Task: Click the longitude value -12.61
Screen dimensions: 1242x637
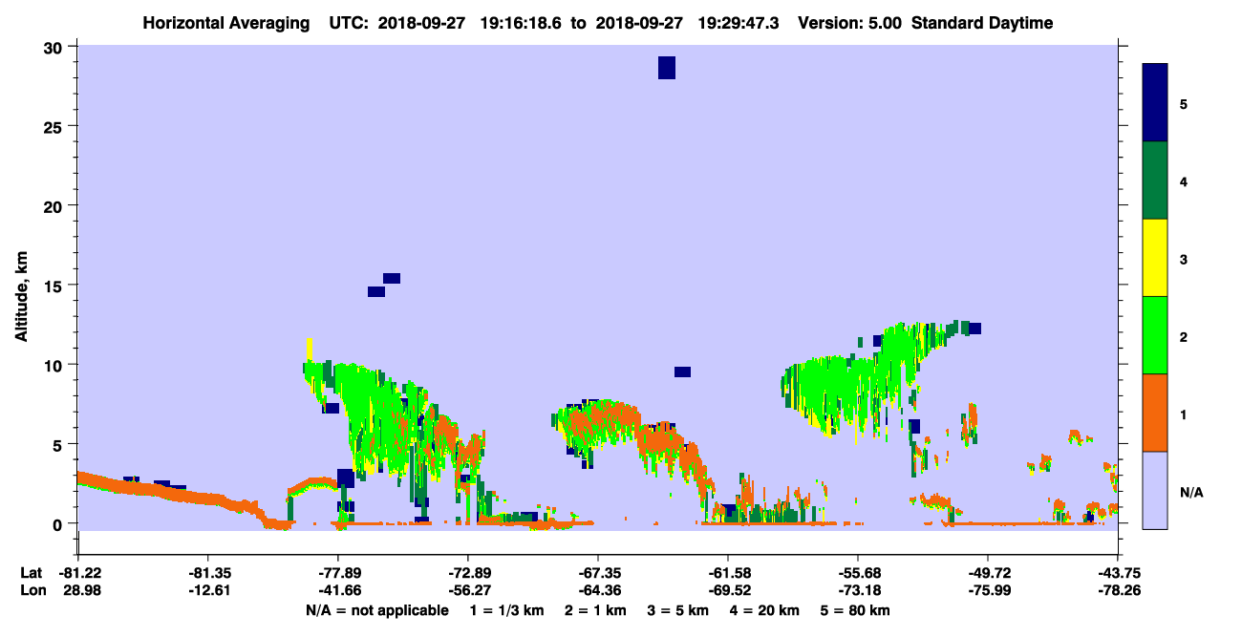Action: coord(207,590)
